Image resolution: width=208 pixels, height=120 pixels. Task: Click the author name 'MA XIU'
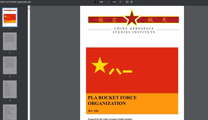[x=93, y=111]
